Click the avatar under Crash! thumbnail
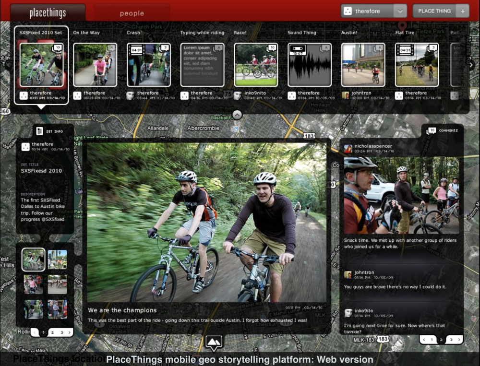 coord(131,95)
